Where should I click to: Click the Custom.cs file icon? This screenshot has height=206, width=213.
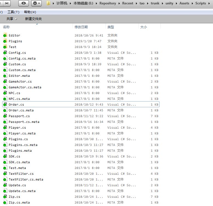tap(5, 64)
